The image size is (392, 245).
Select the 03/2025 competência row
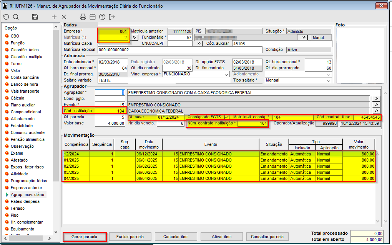tap(219, 172)
